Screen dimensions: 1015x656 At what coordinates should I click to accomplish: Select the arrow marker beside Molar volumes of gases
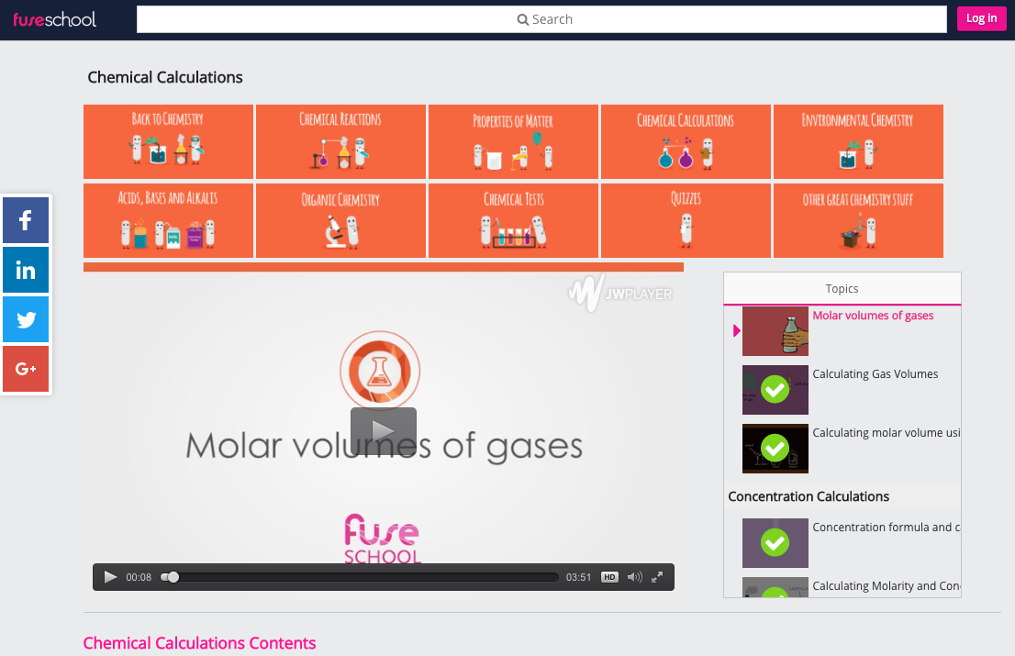tap(736, 330)
